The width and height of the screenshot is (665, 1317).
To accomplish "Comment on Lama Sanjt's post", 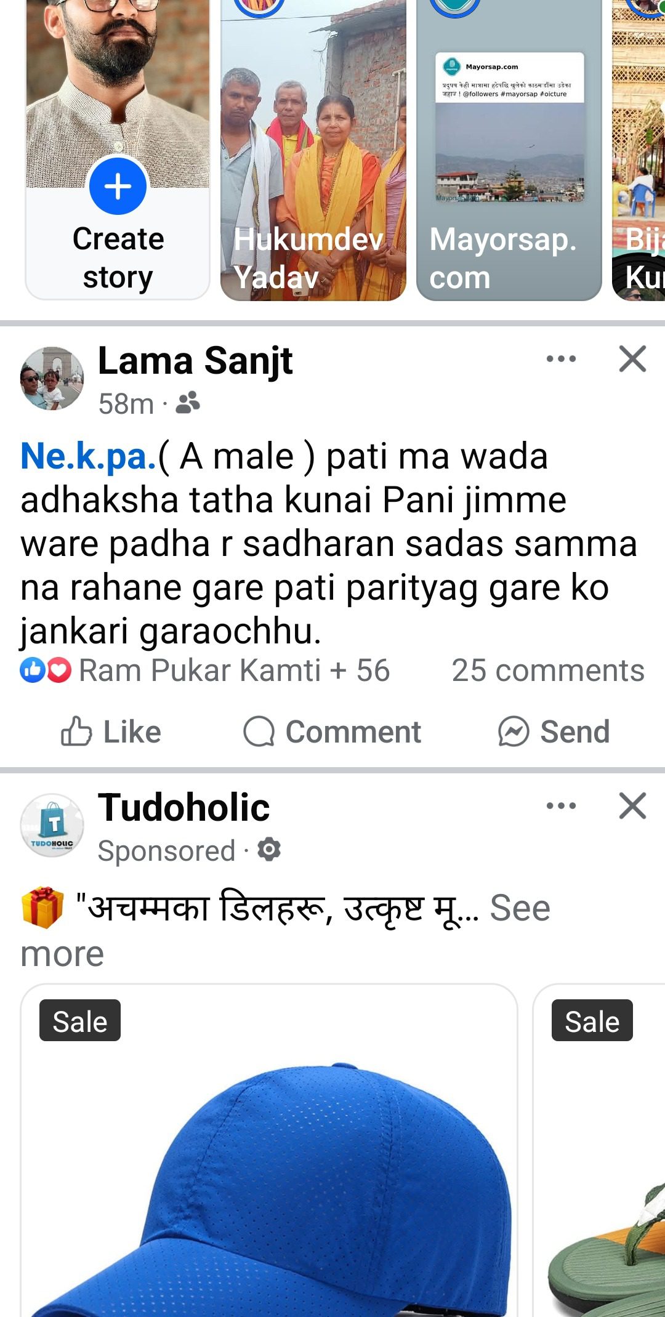I will [x=332, y=731].
